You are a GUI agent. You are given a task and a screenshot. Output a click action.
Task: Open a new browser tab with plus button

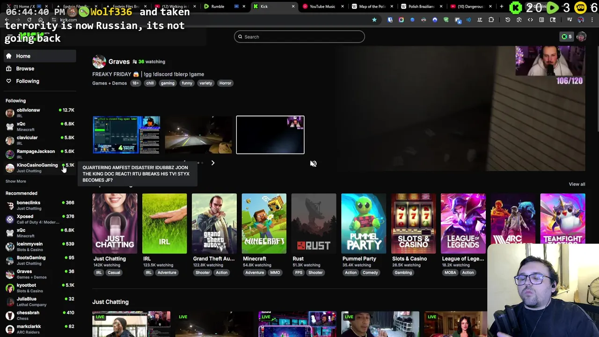point(501,7)
